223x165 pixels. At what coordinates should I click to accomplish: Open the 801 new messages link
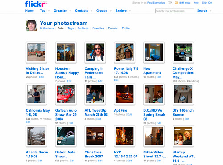(185, 3)
